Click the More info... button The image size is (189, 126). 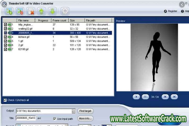tap(85, 118)
